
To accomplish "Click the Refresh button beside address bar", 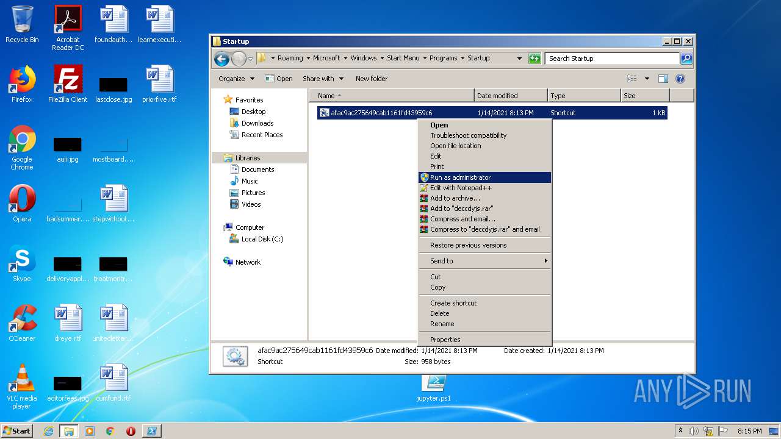I will pos(534,59).
